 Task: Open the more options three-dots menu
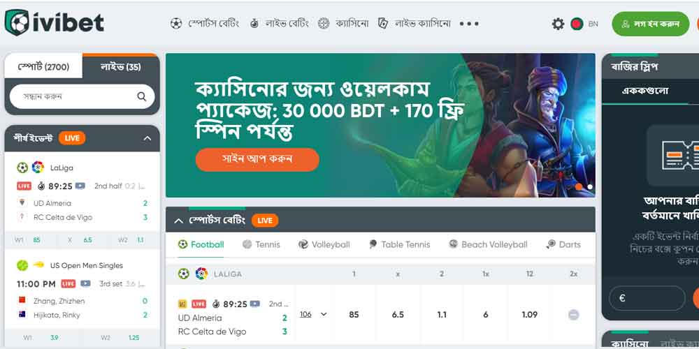469,24
